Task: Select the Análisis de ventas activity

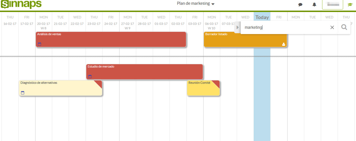Action: [111, 39]
